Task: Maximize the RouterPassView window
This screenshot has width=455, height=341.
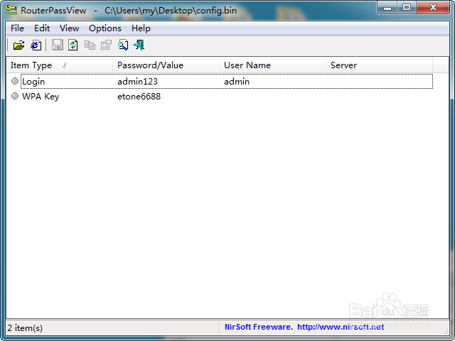Action: [x=407, y=8]
